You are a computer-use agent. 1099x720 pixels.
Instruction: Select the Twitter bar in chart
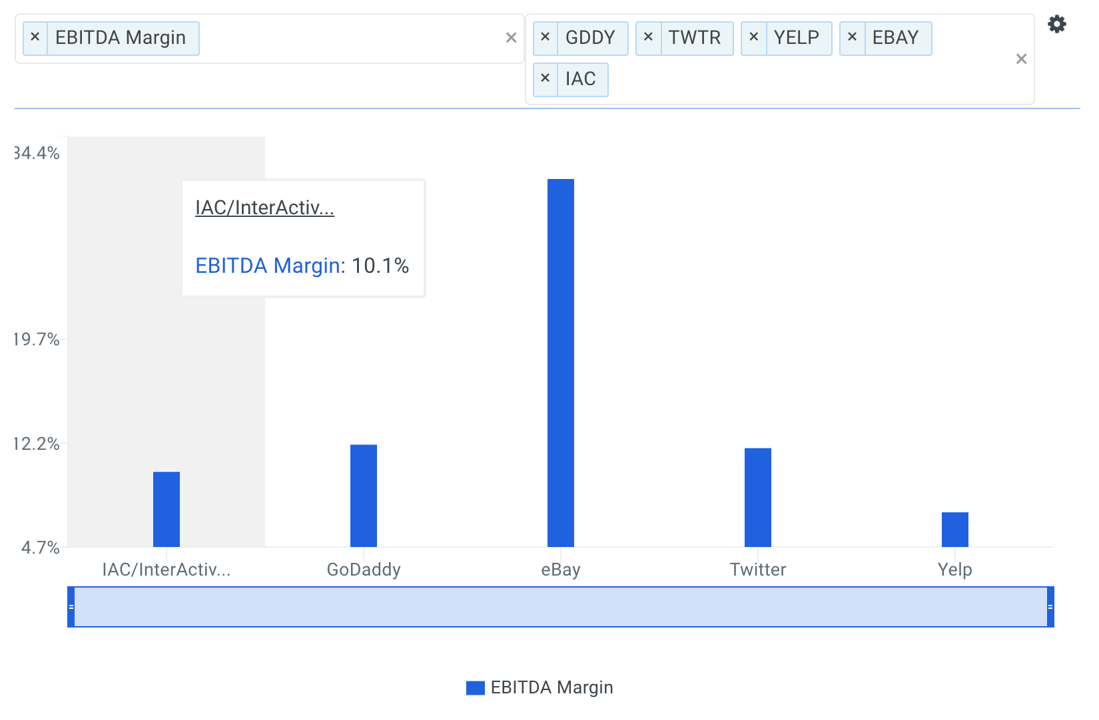[758, 498]
